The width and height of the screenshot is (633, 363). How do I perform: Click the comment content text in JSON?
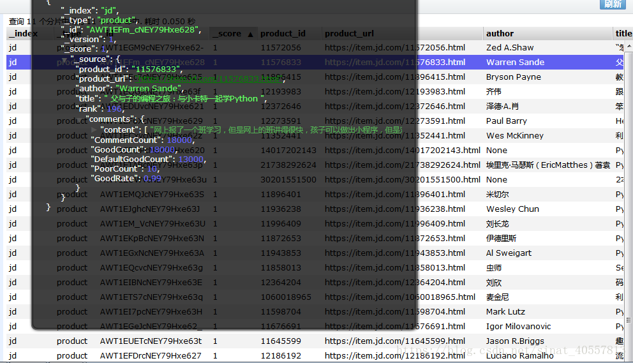(276, 130)
